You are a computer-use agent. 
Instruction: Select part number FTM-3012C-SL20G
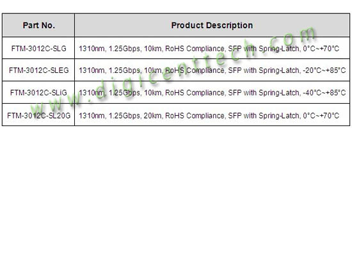(x=39, y=116)
